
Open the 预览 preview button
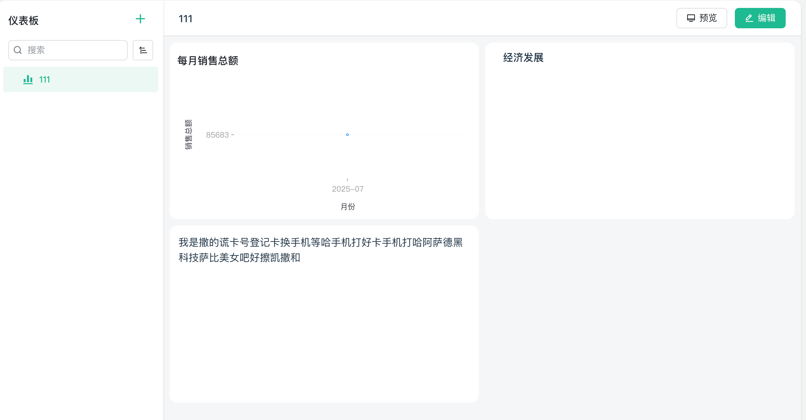point(702,18)
